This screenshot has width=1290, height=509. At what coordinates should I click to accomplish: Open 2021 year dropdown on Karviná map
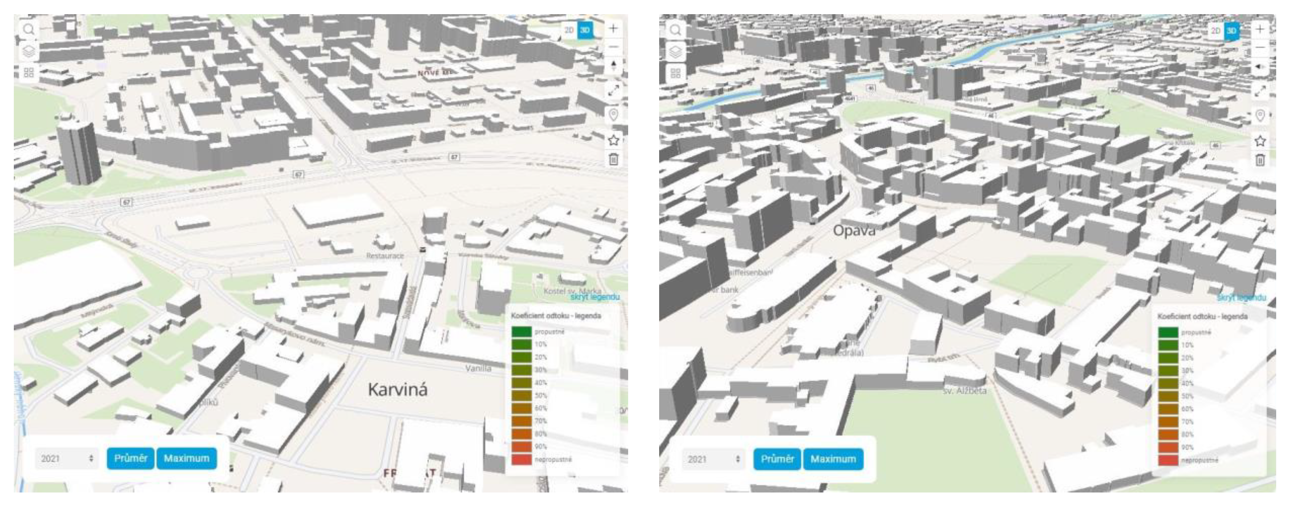pyautogui.click(x=67, y=458)
